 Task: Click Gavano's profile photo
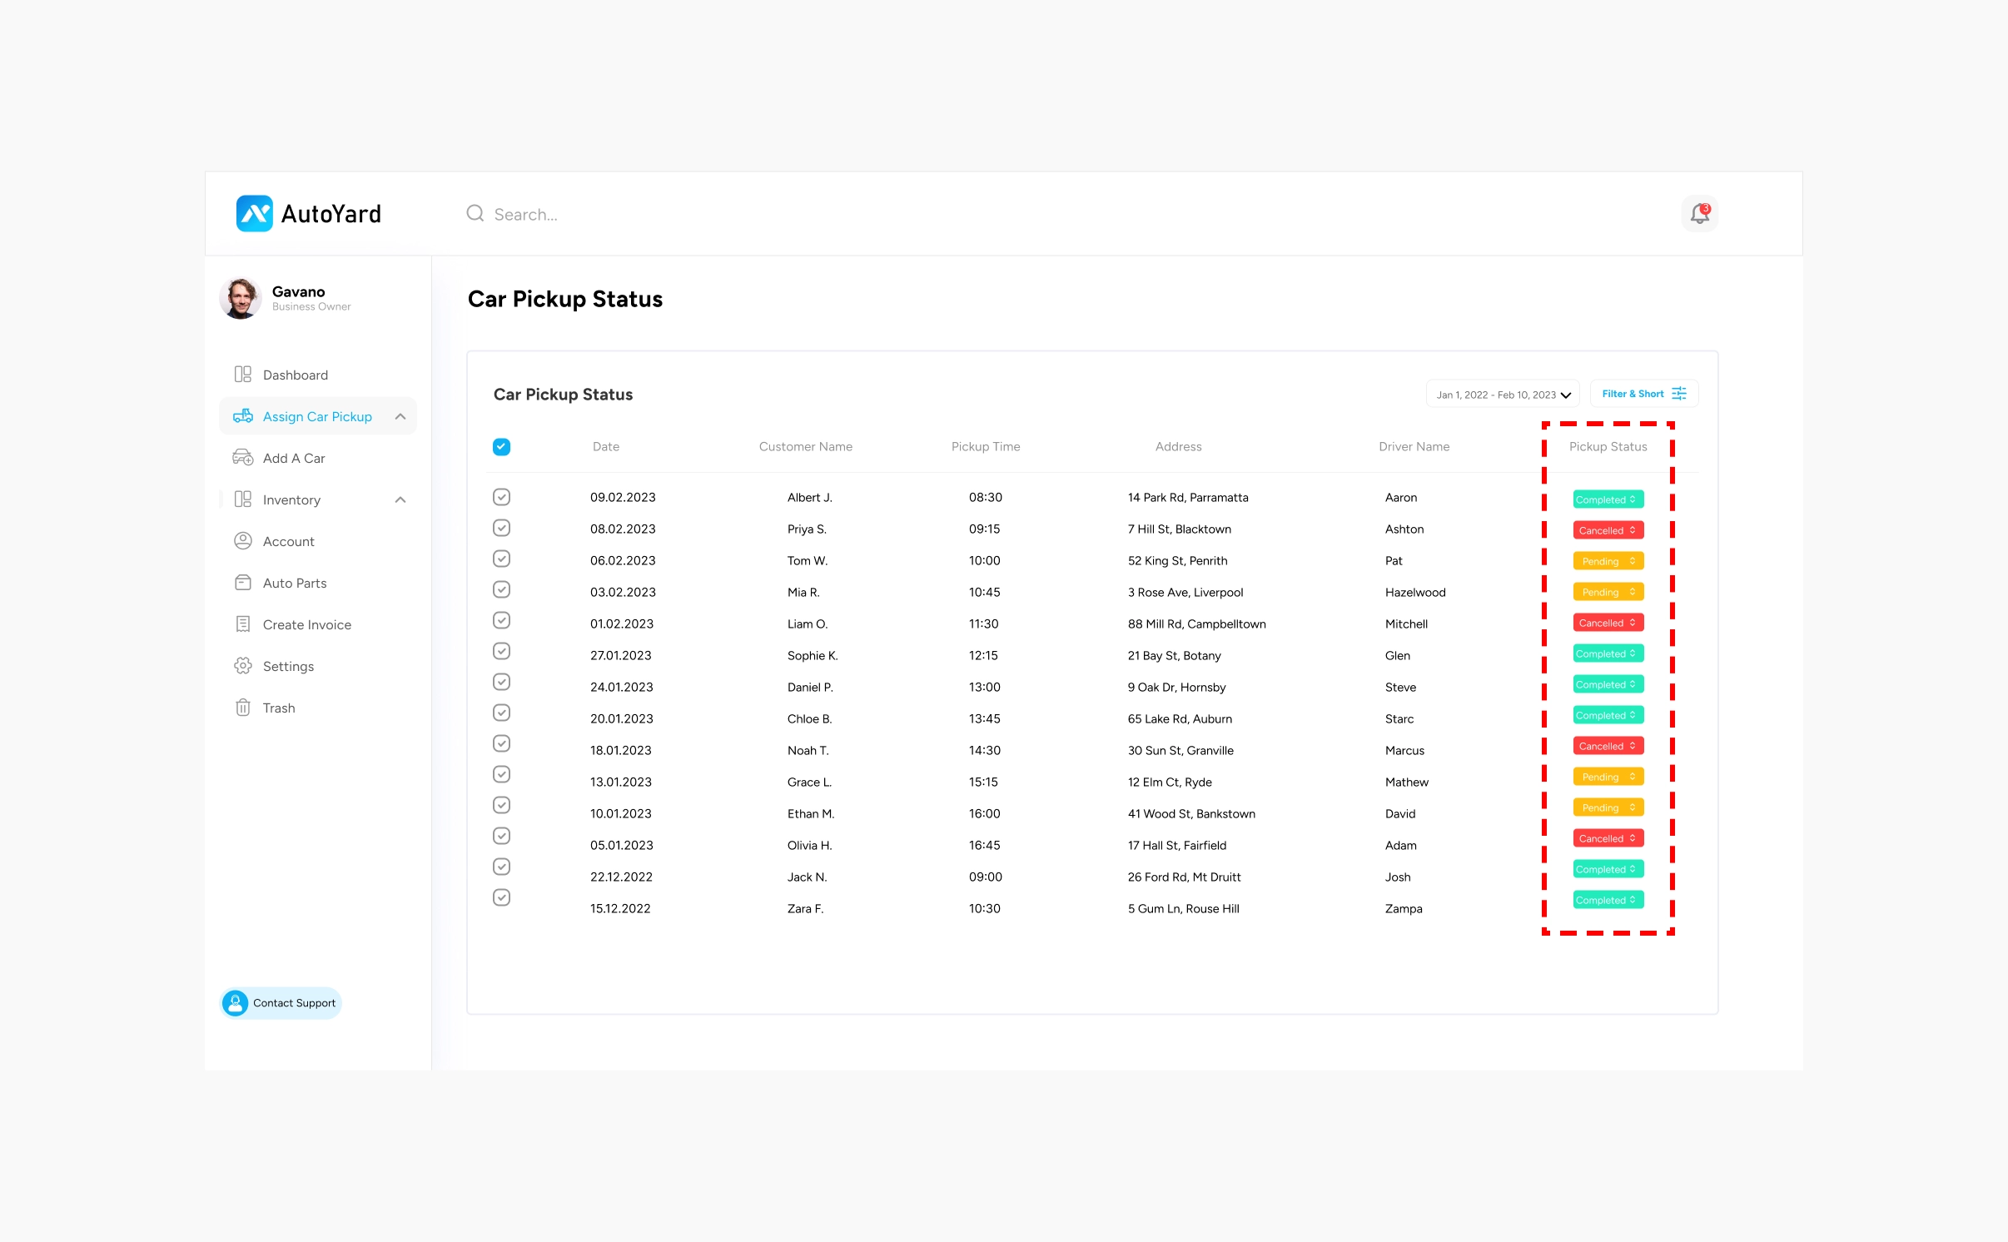click(241, 298)
